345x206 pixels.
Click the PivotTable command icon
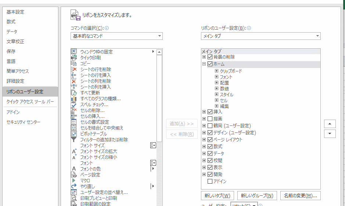click(73, 134)
